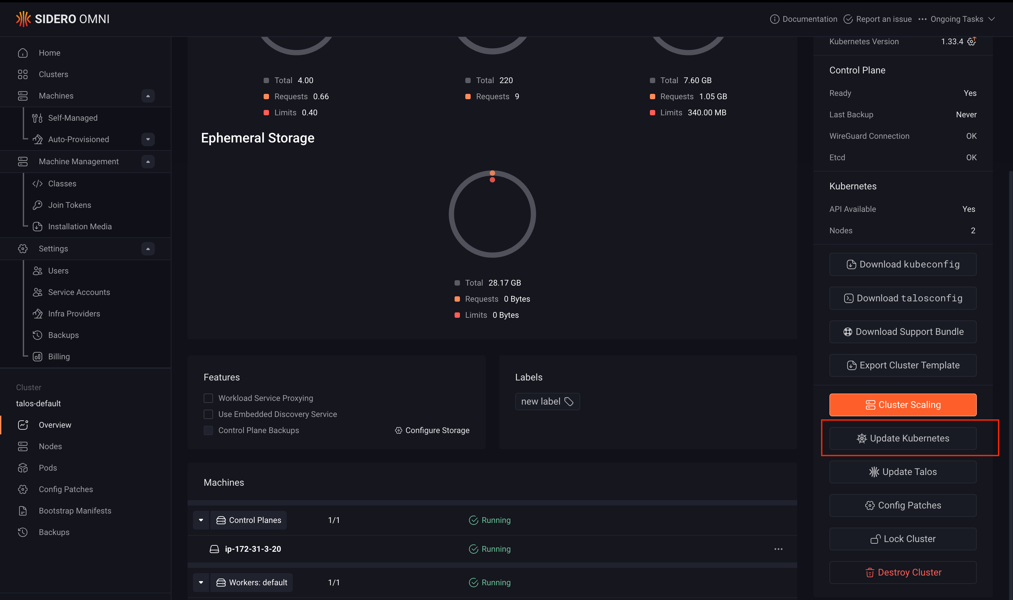The width and height of the screenshot is (1013, 600).
Task: Open machine ip-172-31-3-20
Action: point(253,549)
